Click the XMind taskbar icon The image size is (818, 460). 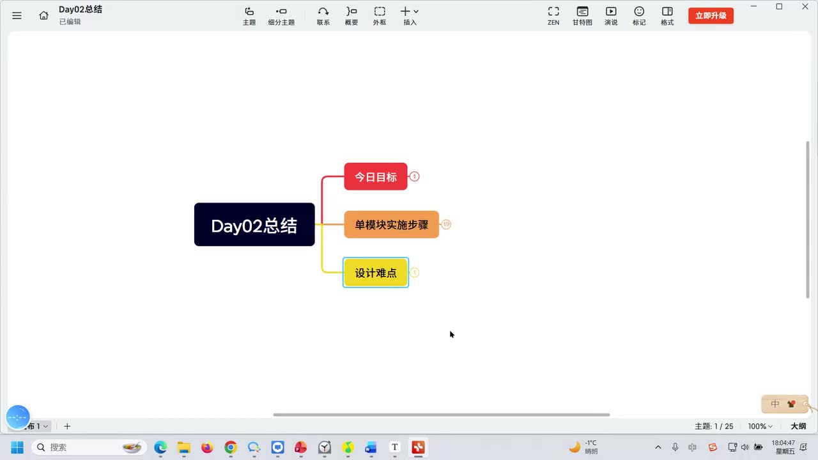coord(419,447)
